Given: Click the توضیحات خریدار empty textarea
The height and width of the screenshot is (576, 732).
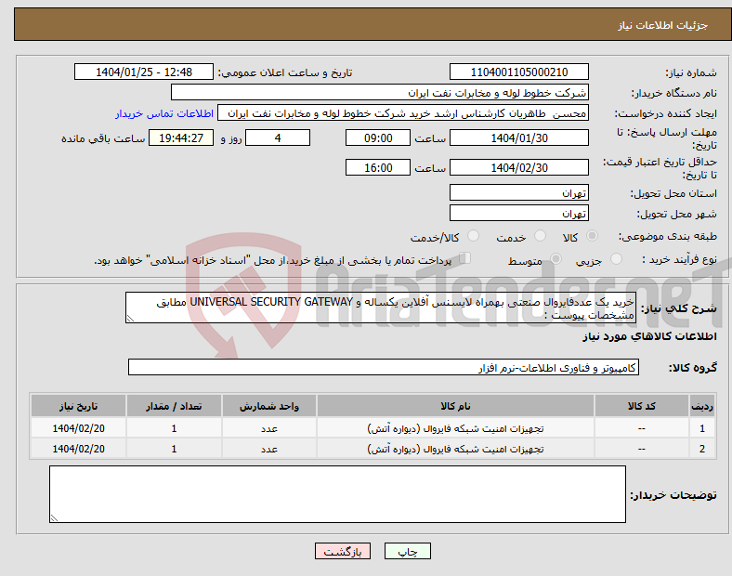Looking at the screenshot, I should click(x=337, y=494).
